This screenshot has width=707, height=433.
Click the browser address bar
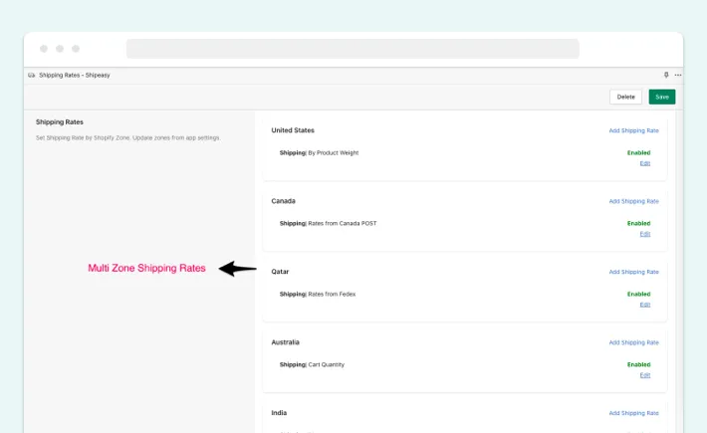pyautogui.click(x=353, y=49)
